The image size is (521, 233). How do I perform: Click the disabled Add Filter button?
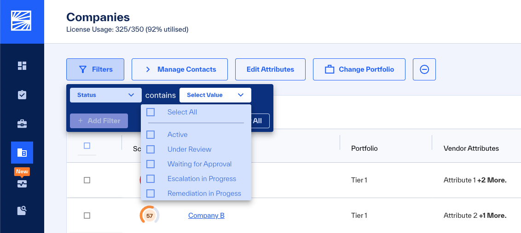(x=99, y=121)
